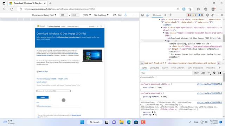
Task: Click the width input field showing 280
Action: (x=64, y=15)
